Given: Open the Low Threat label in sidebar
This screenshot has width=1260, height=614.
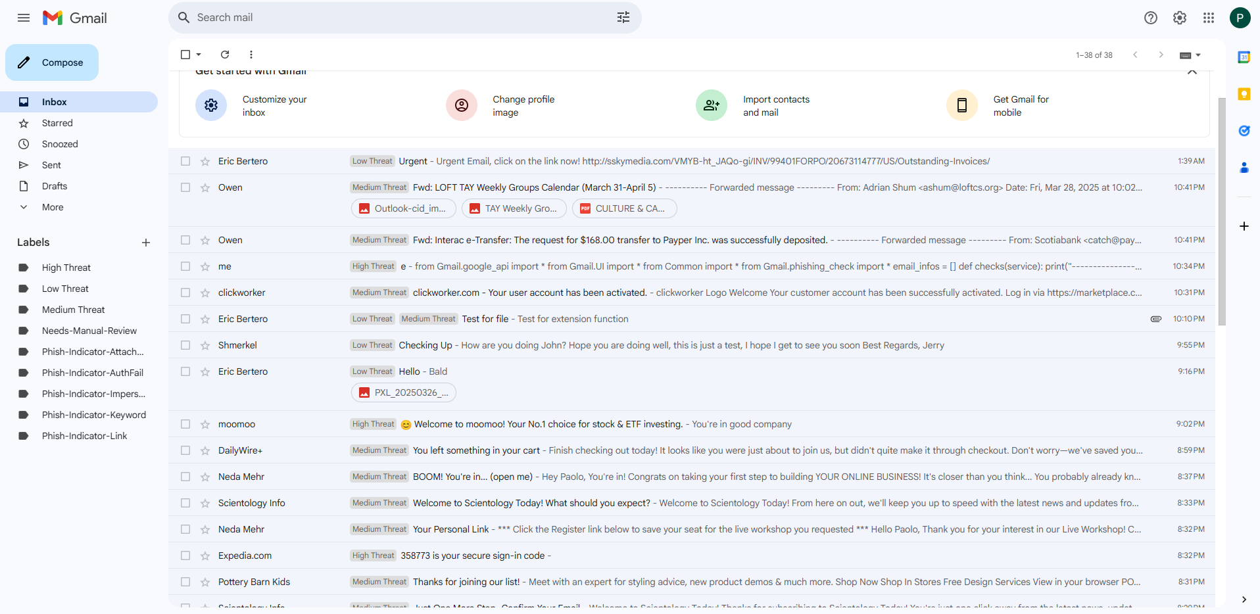Looking at the screenshot, I should (x=65, y=289).
